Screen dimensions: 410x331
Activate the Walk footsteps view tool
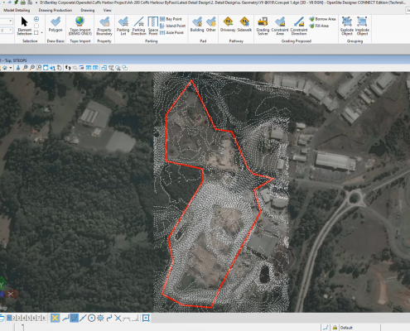68,68
